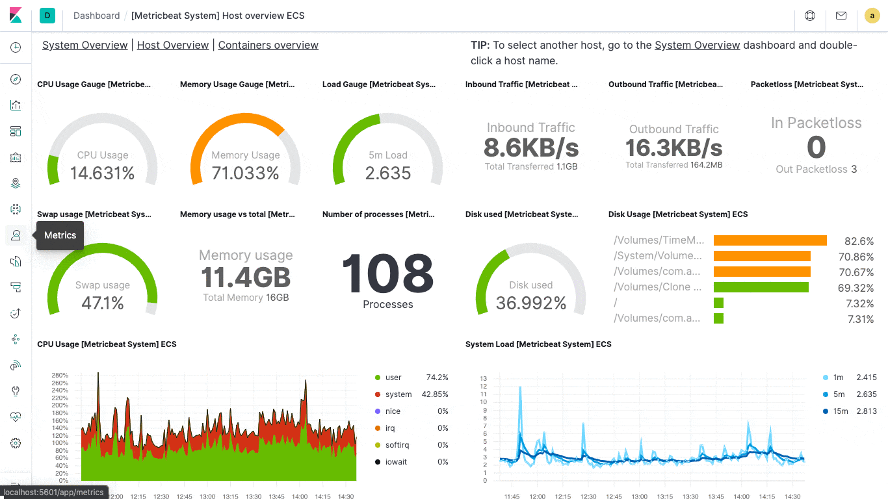Open the SIEM app icon

point(16,365)
